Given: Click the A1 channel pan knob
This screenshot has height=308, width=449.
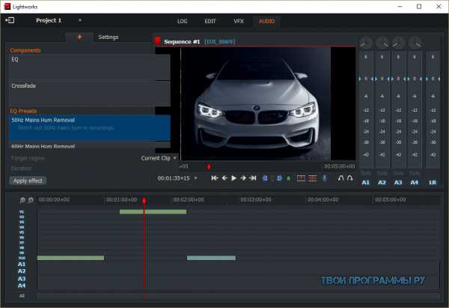Looking at the screenshot, I should 366,42.
